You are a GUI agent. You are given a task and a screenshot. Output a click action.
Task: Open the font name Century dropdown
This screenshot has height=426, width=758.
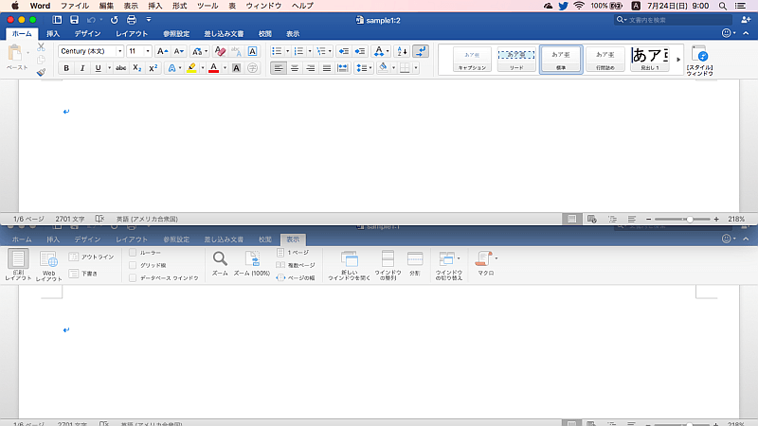click(120, 51)
